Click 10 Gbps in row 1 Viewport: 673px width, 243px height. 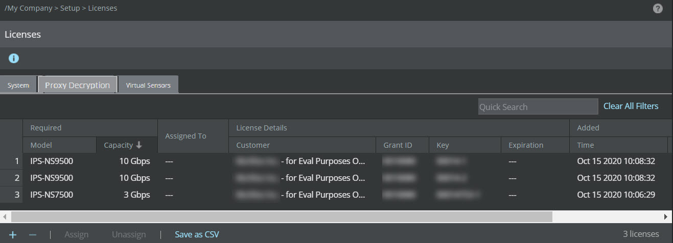pos(135,161)
